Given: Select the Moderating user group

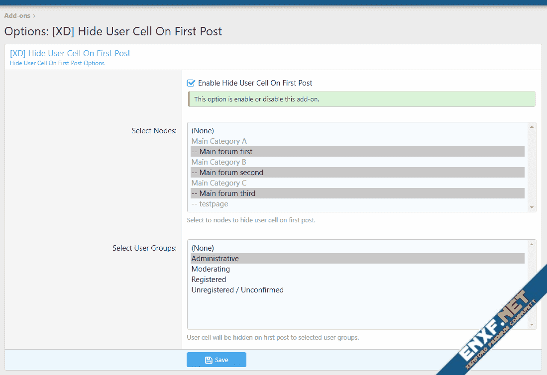Looking at the screenshot, I should click(211, 269).
